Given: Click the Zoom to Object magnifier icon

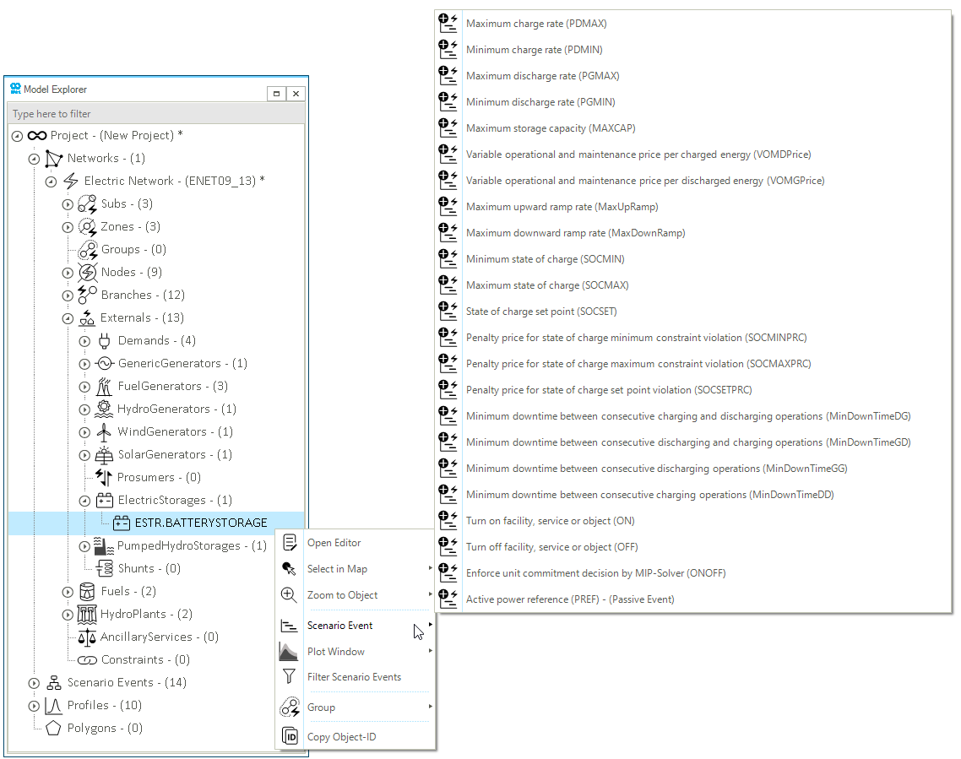Looking at the screenshot, I should click(x=290, y=595).
